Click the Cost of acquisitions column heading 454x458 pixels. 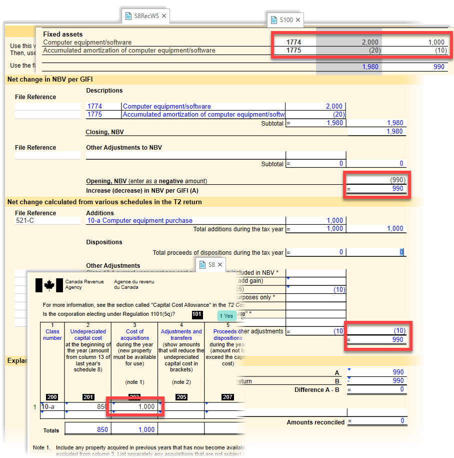click(x=134, y=335)
